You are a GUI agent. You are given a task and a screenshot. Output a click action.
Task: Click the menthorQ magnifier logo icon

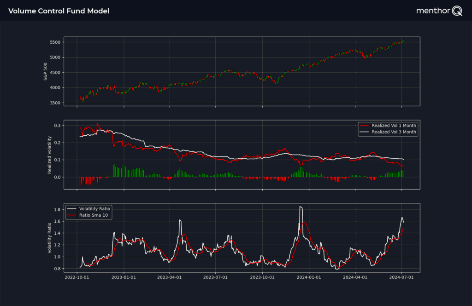457,10
